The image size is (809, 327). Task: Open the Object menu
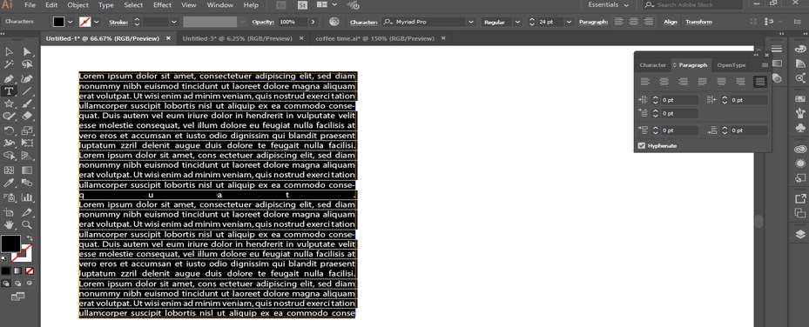[x=78, y=4]
